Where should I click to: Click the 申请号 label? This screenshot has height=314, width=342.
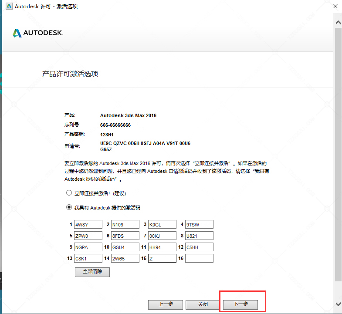tap(72, 146)
